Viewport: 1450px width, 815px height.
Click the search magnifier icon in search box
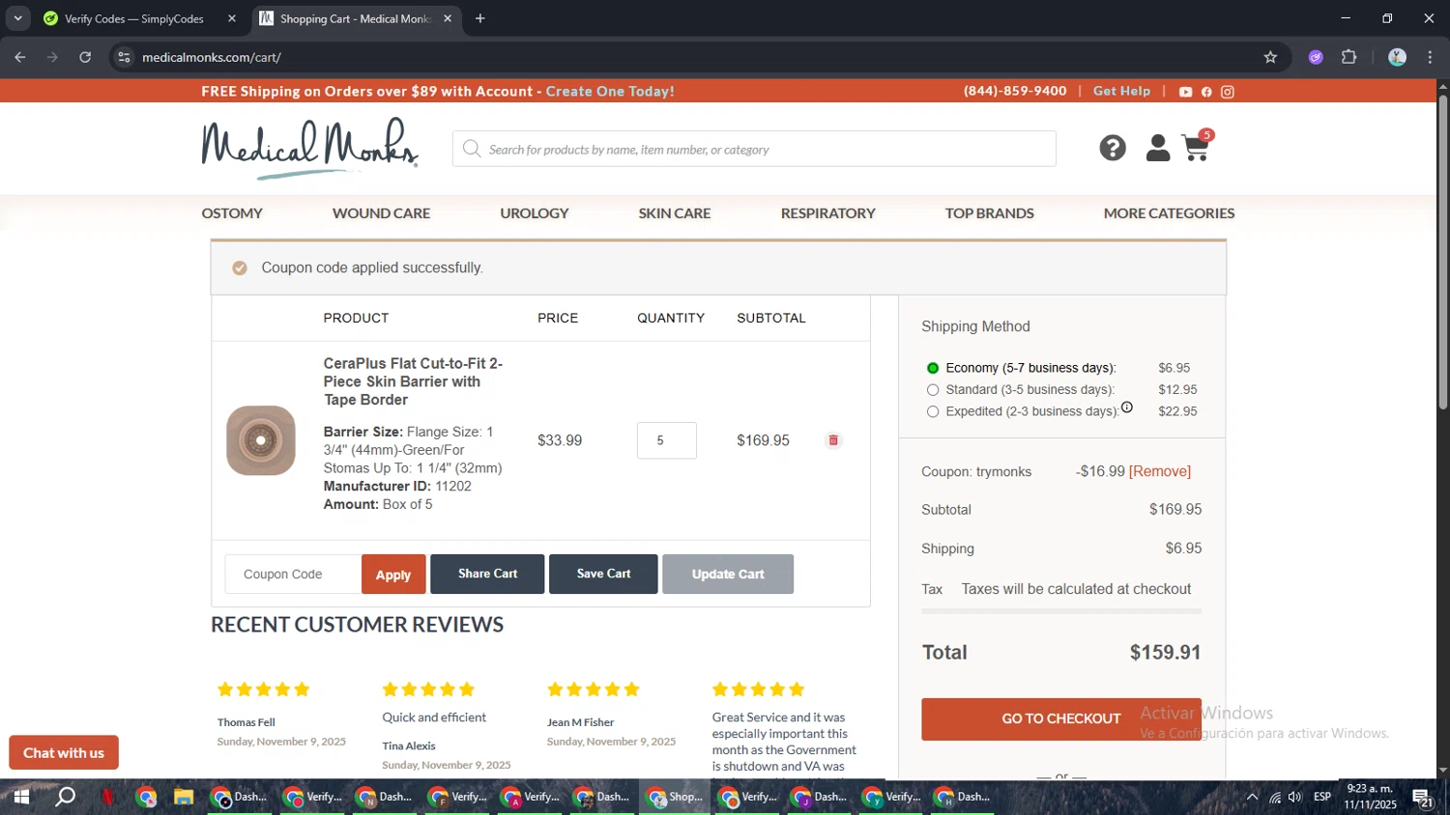click(x=472, y=149)
